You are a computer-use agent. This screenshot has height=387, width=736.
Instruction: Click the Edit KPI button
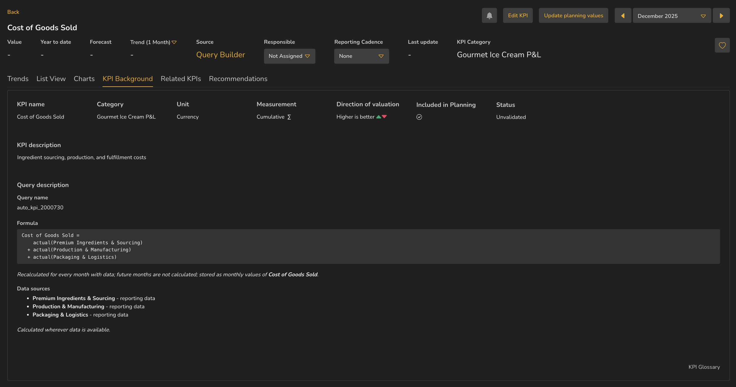pos(518,16)
